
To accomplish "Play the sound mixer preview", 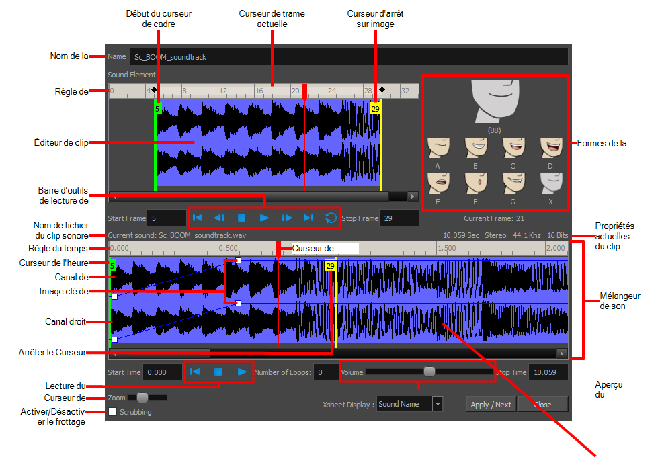I will click(242, 372).
